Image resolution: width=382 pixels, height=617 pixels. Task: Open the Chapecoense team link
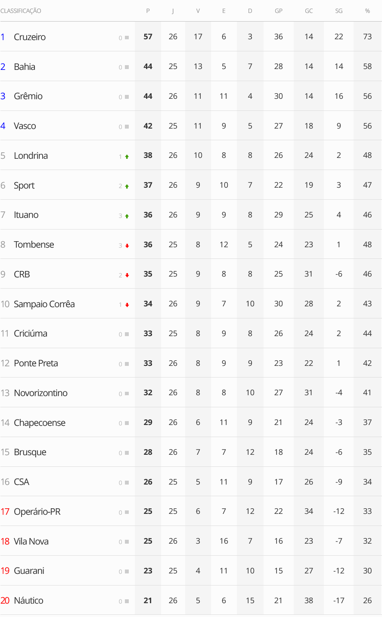pyautogui.click(x=40, y=423)
